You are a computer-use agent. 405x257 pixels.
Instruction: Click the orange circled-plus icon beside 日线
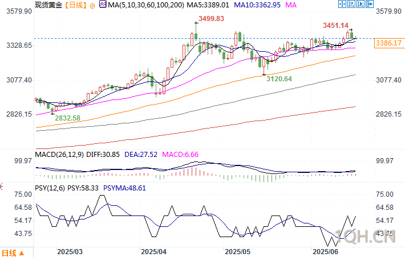pos(92,6)
